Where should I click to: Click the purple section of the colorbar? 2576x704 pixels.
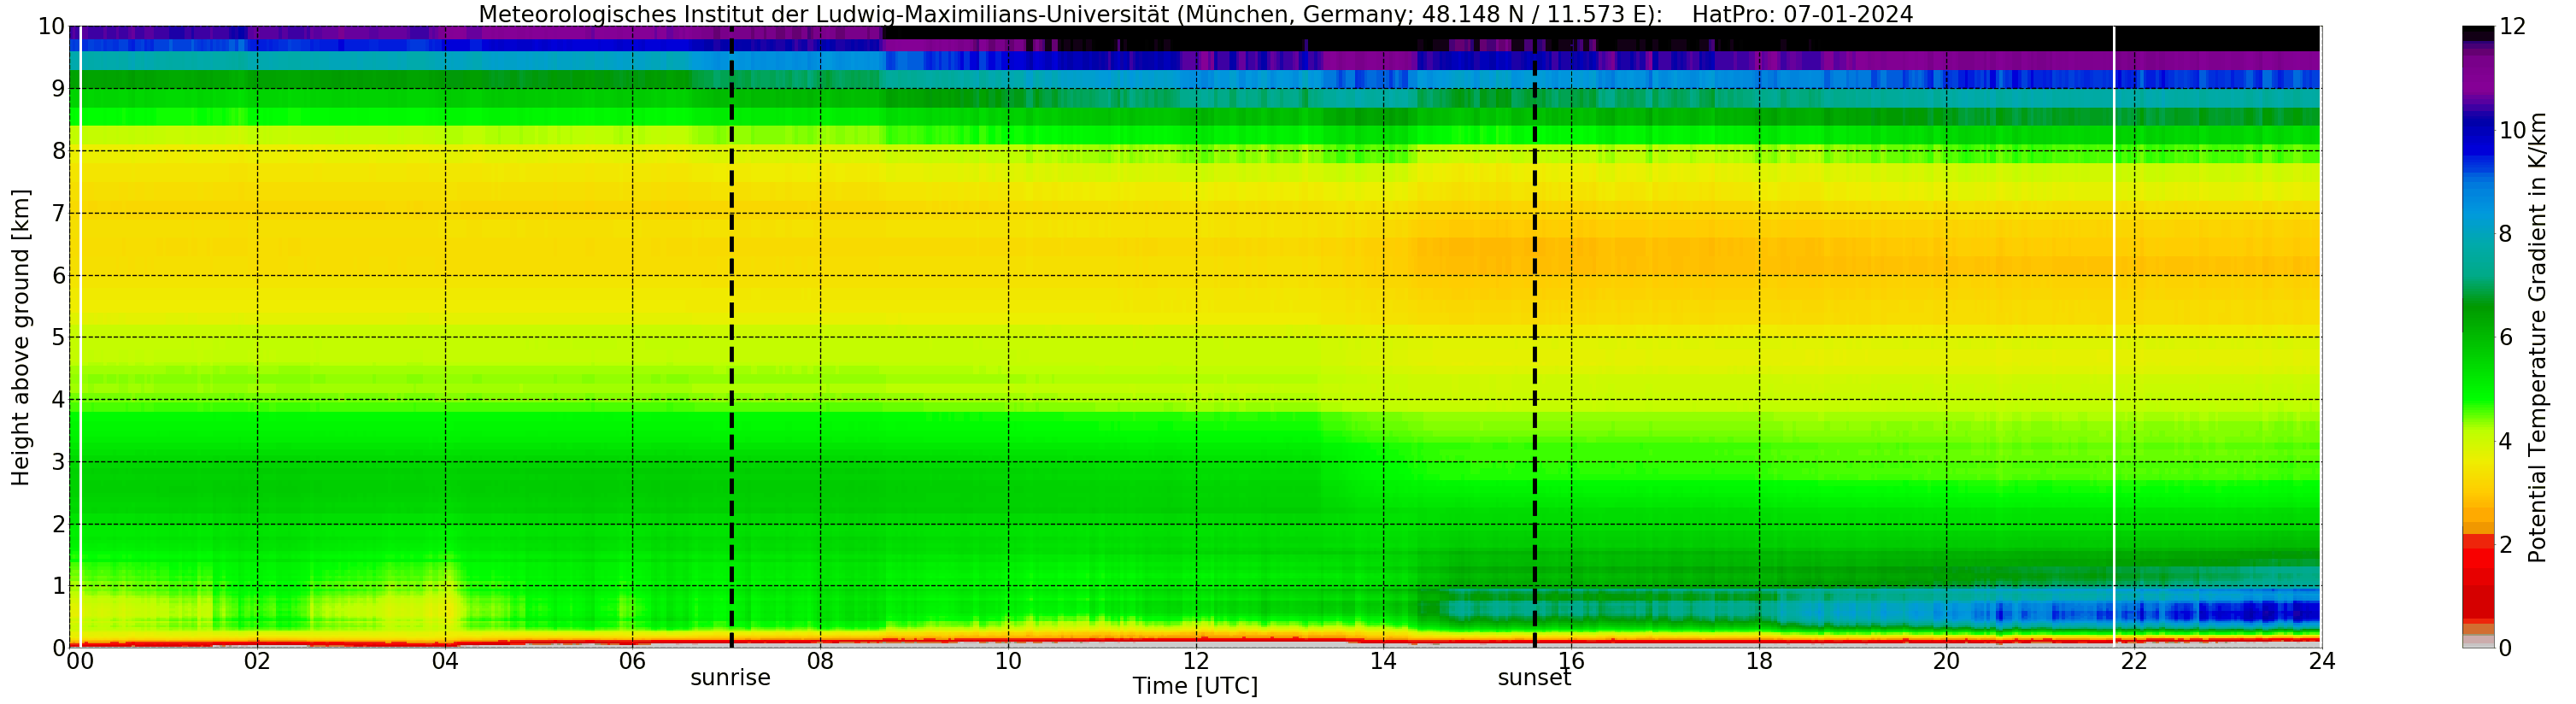(2478, 75)
